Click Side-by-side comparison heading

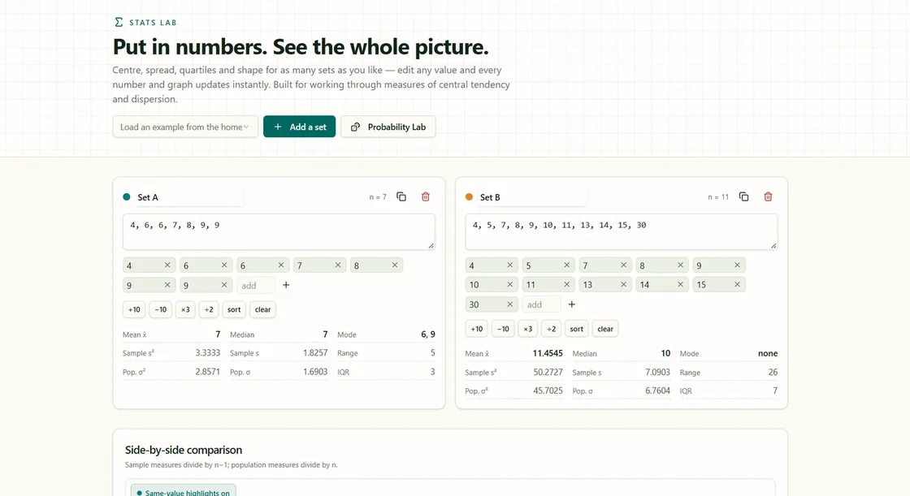pos(184,450)
